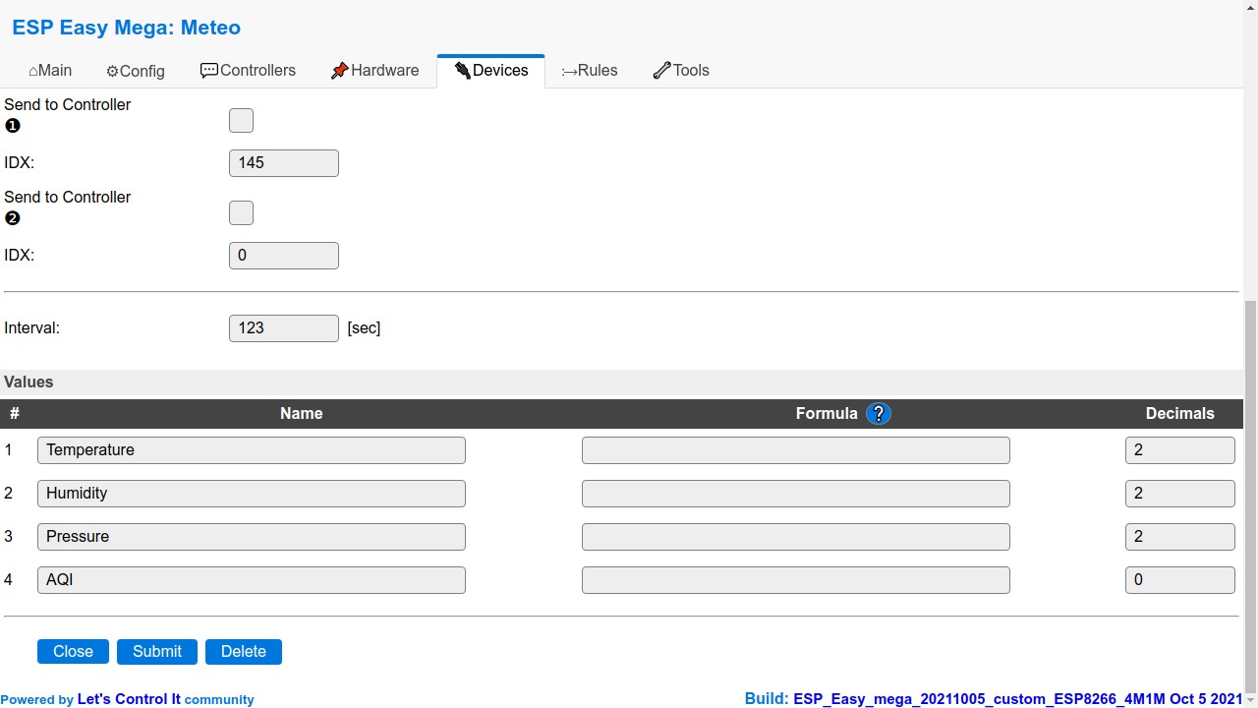
Task: Open the Main tab
Action: [x=50, y=71]
